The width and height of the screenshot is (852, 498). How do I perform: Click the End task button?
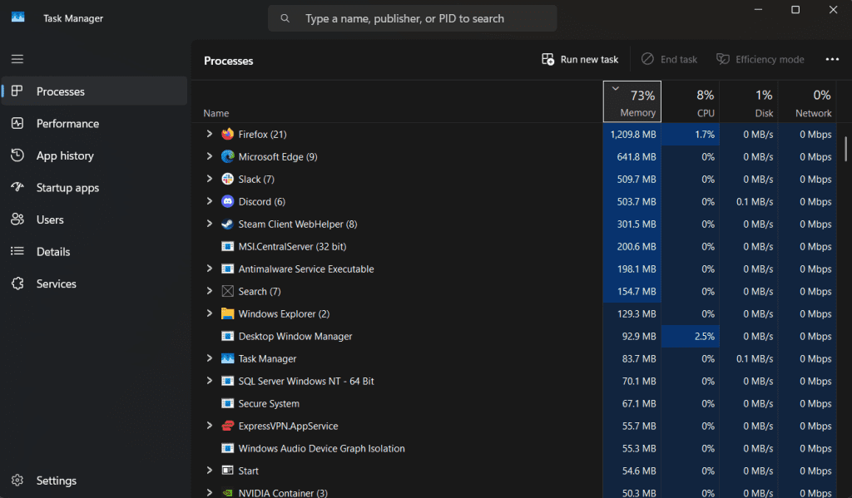669,59
